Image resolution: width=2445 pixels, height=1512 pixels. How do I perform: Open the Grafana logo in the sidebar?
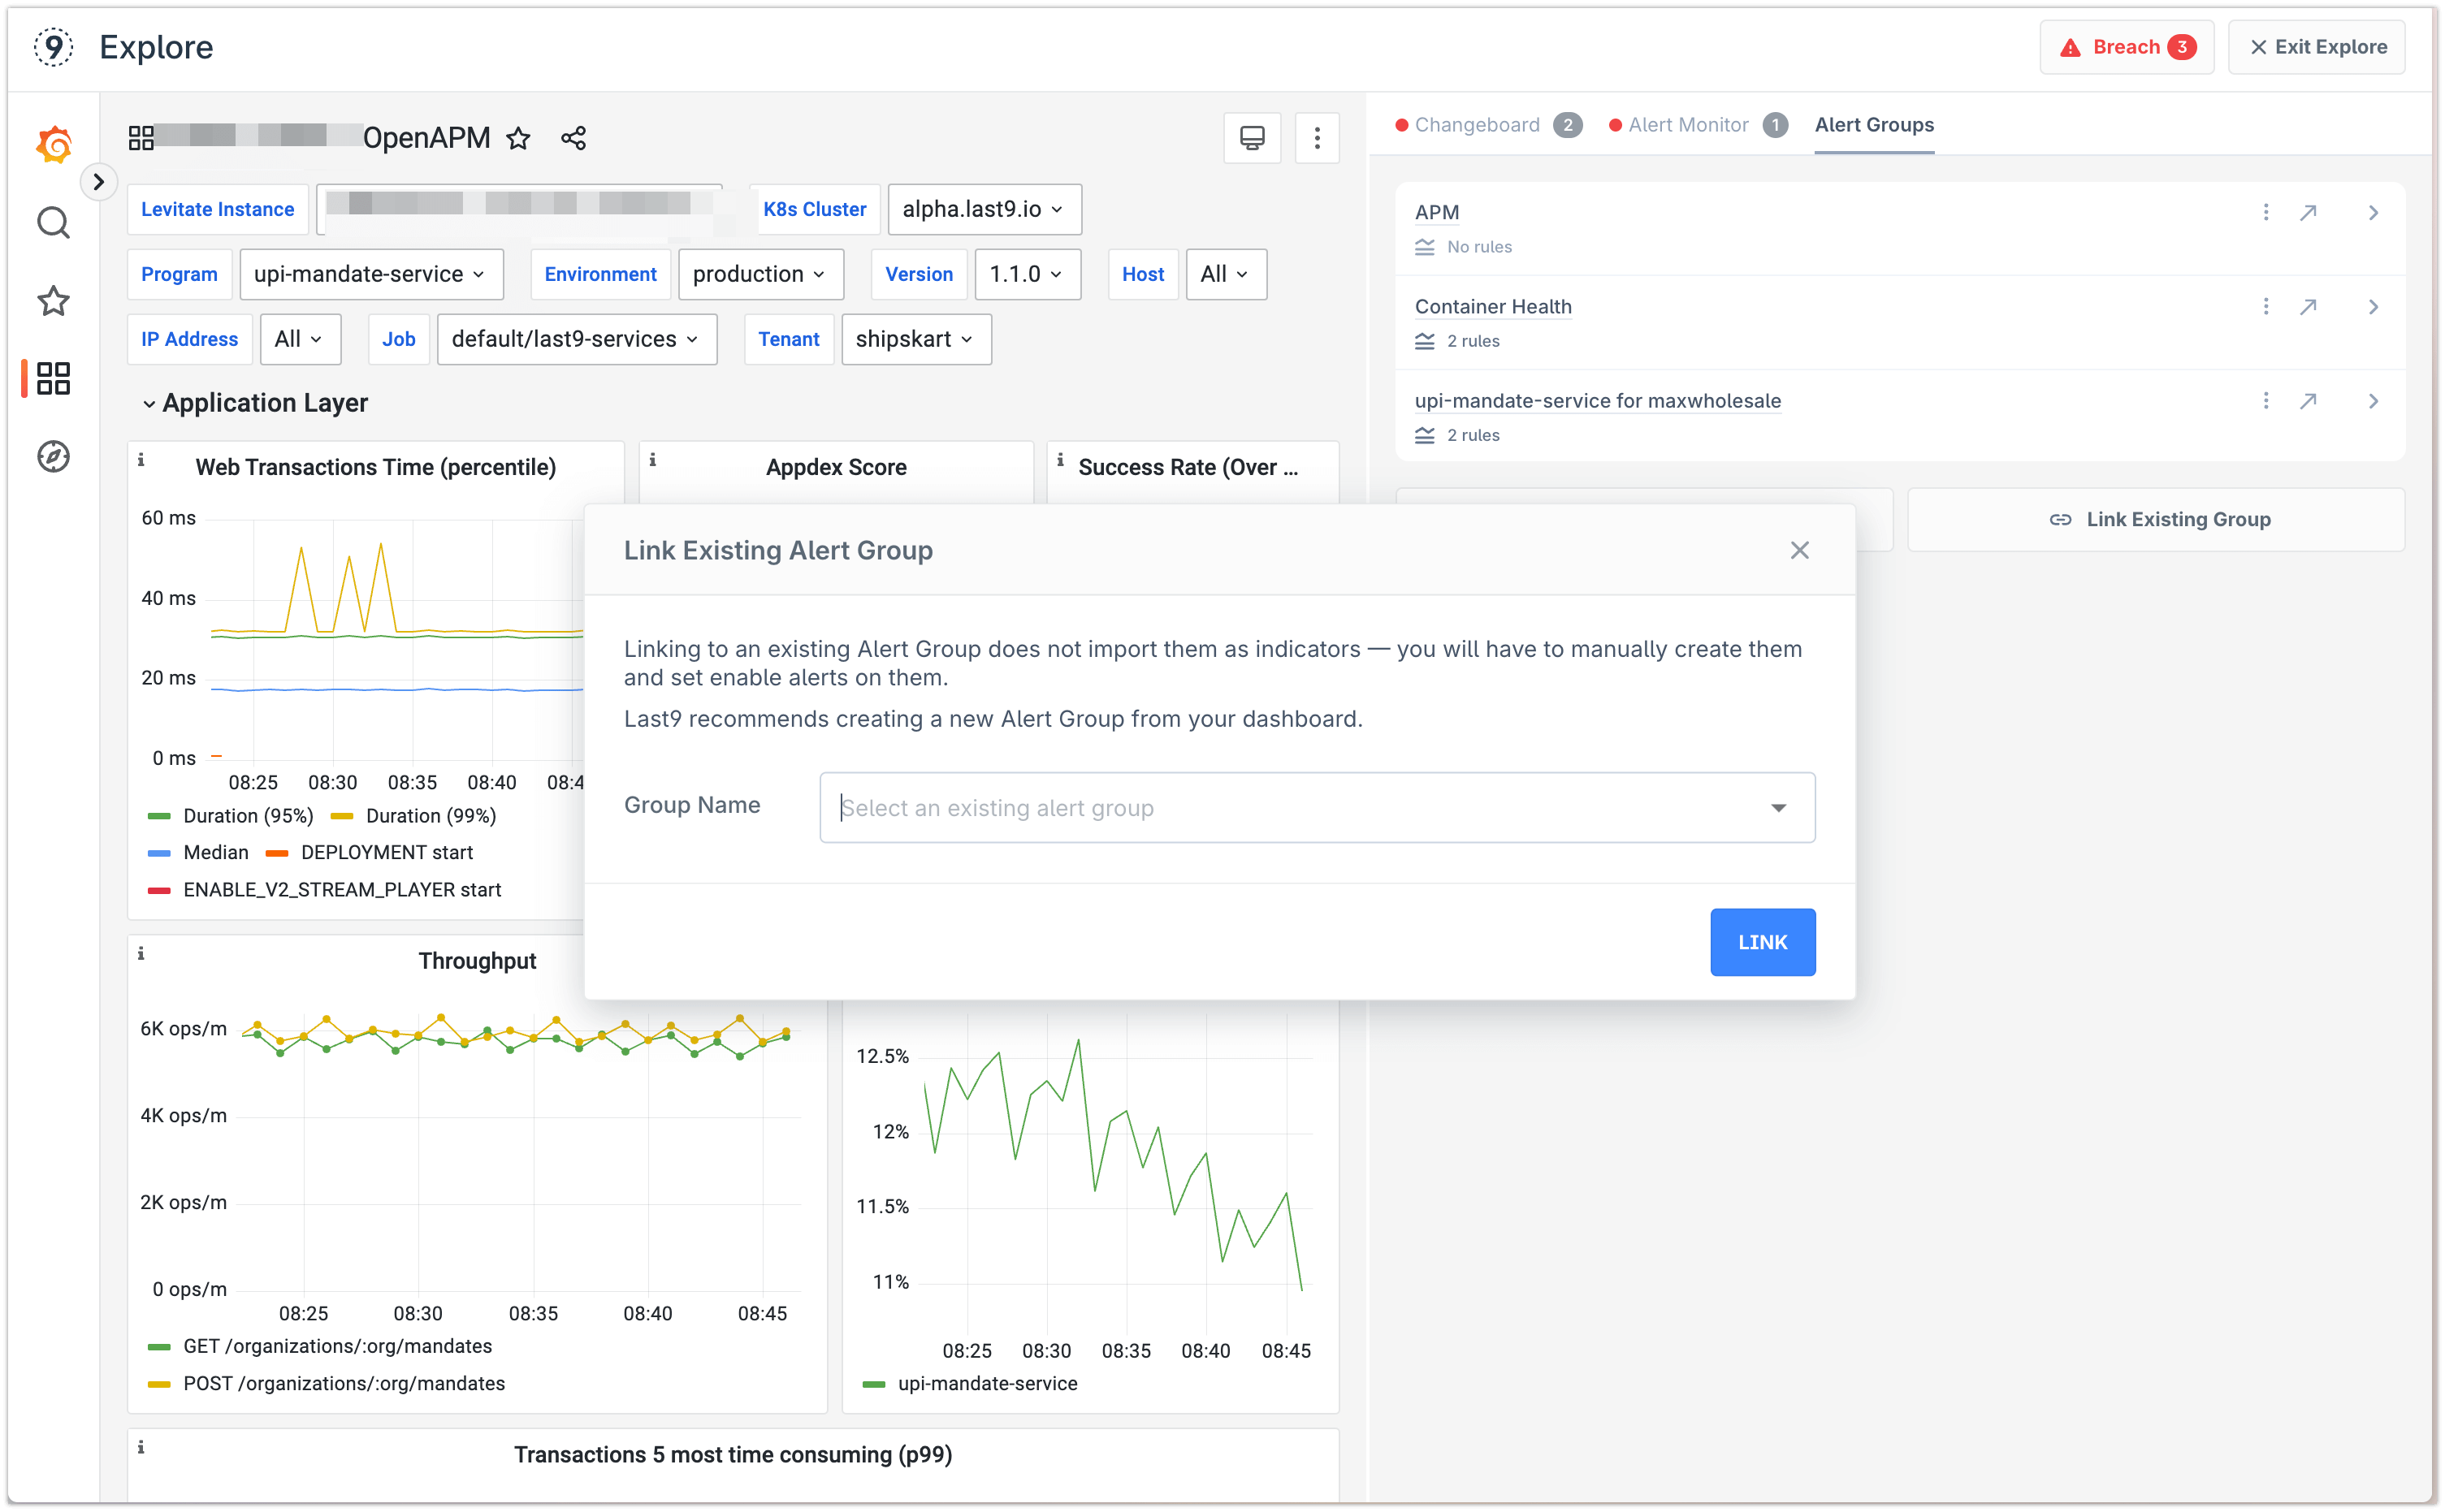click(52, 144)
